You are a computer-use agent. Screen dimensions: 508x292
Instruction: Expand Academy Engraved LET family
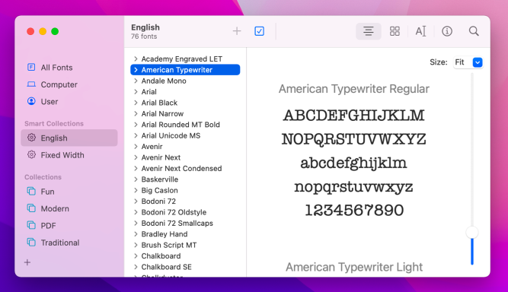coord(136,59)
